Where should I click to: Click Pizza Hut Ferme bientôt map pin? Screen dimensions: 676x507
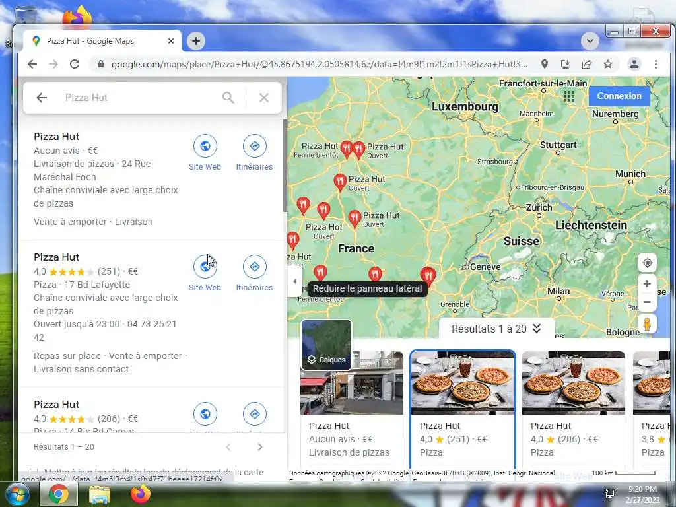pos(346,149)
